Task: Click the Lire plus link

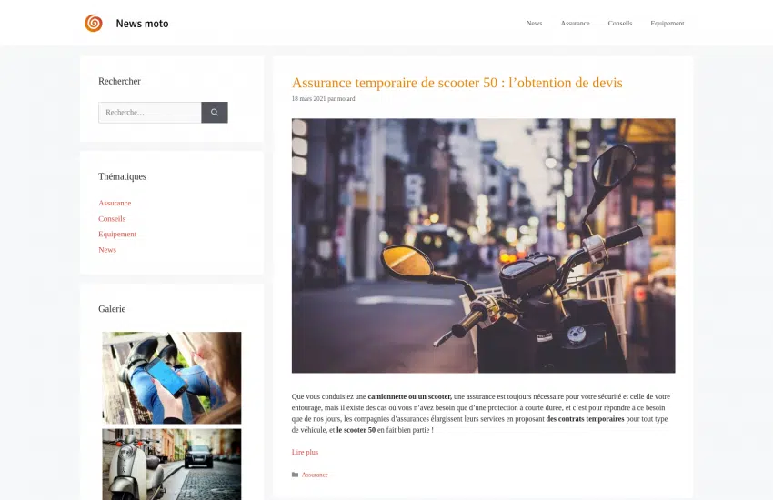Action: (x=305, y=452)
